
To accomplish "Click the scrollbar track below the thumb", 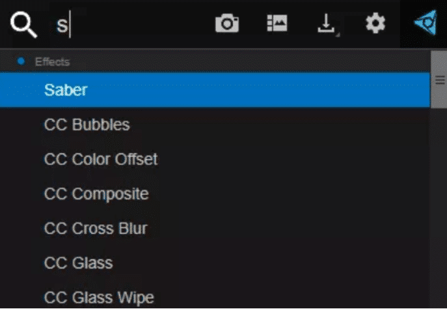I will pyautogui.click(x=439, y=209).
